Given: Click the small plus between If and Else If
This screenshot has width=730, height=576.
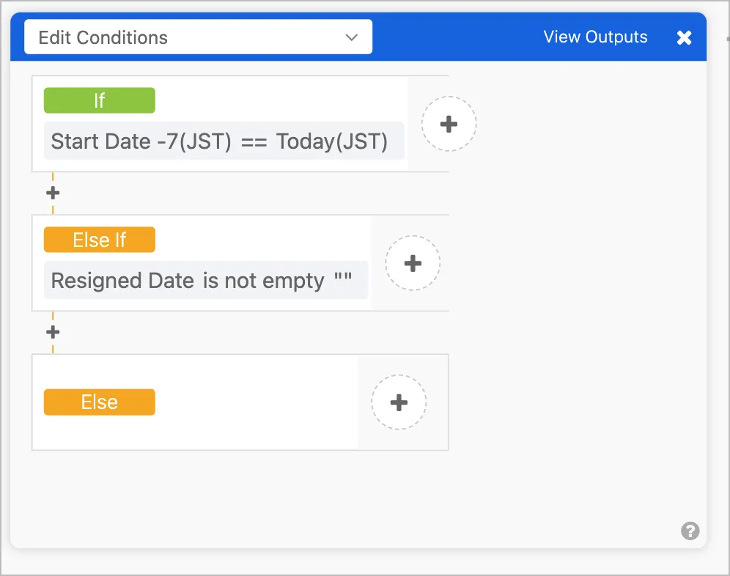Looking at the screenshot, I should coord(53,193).
